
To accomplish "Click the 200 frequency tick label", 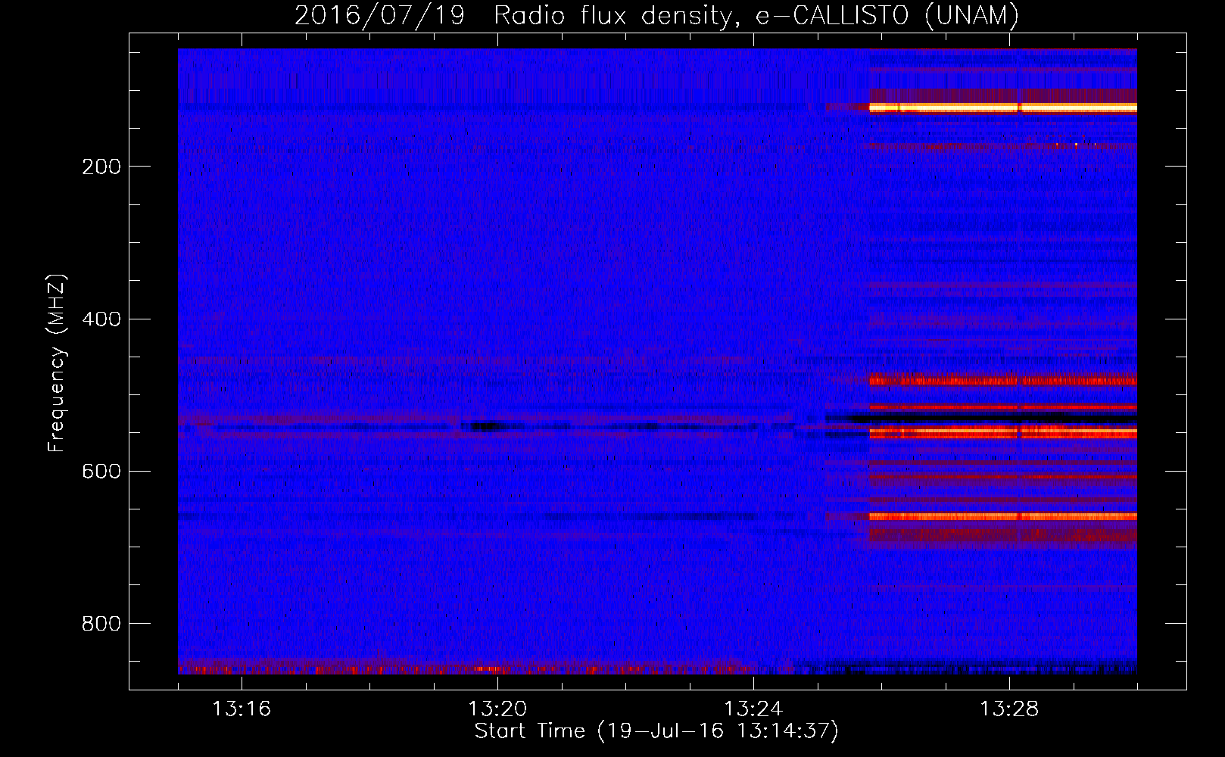I will coord(101,167).
